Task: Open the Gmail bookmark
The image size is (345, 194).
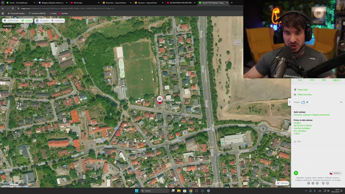Action: (x=53, y=13)
